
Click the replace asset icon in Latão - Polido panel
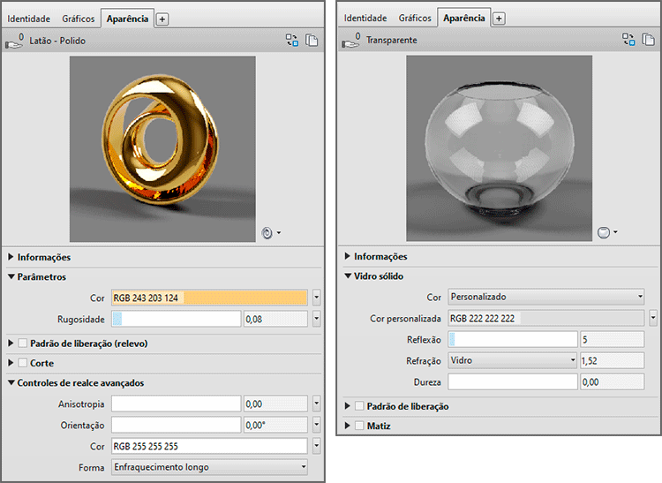292,40
